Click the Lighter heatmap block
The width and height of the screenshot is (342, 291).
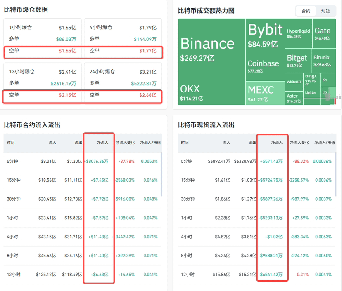point(311,92)
